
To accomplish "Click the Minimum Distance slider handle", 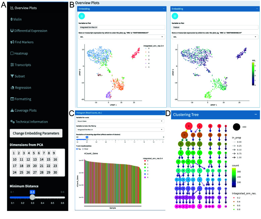I will click(x=32, y=197).
